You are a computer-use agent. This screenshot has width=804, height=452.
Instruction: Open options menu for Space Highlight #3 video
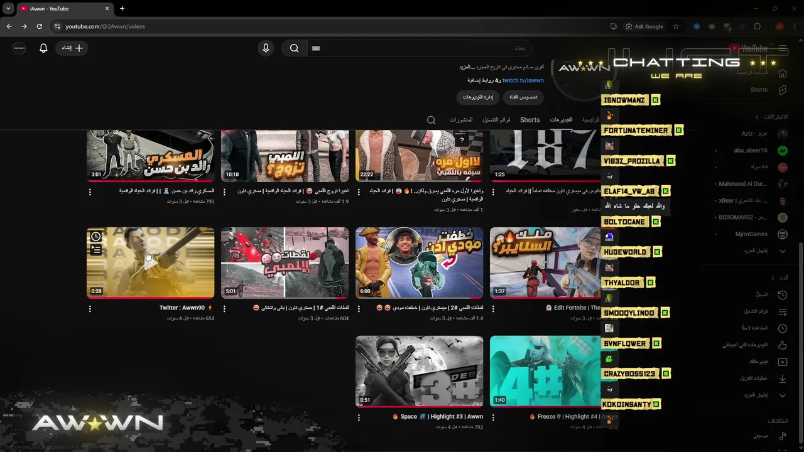(359, 417)
